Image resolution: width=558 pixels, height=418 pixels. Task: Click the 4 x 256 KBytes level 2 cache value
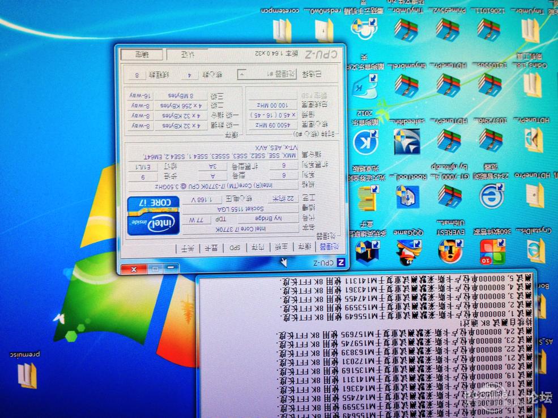(181, 106)
